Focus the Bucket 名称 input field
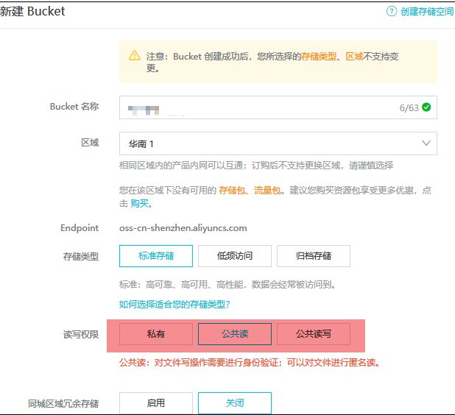 pos(278,107)
